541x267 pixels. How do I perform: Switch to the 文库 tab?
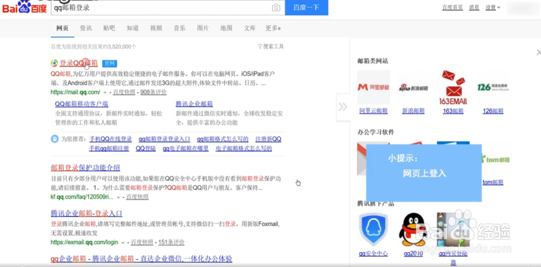click(250, 28)
